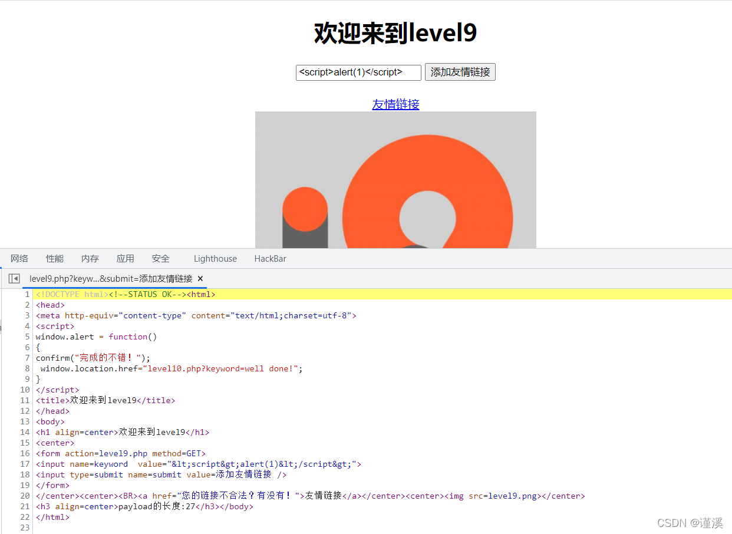The width and height of the screenshot is (732, 534).
Task: Switch to the 网络 DevTools tab
Action: tap(19, 259)
